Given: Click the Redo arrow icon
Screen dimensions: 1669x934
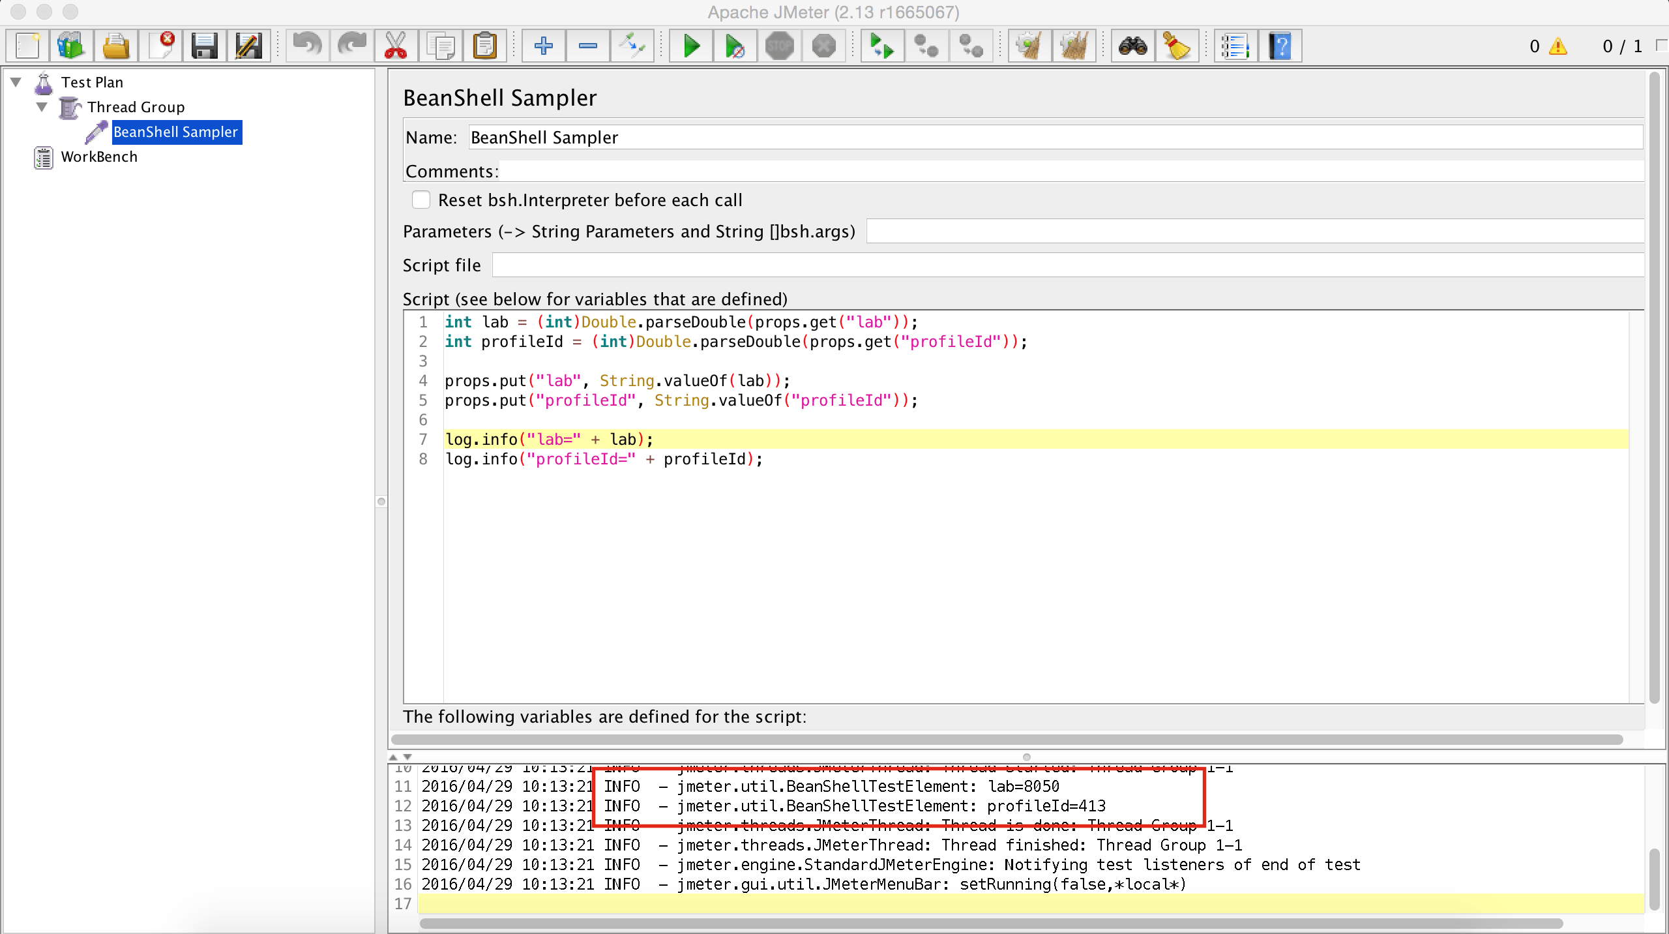Looking at the screenshot, I should pos(351,46).
